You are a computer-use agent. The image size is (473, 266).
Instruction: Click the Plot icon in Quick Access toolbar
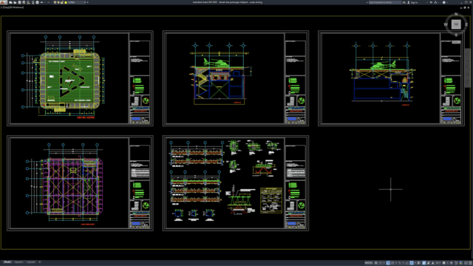38,2
